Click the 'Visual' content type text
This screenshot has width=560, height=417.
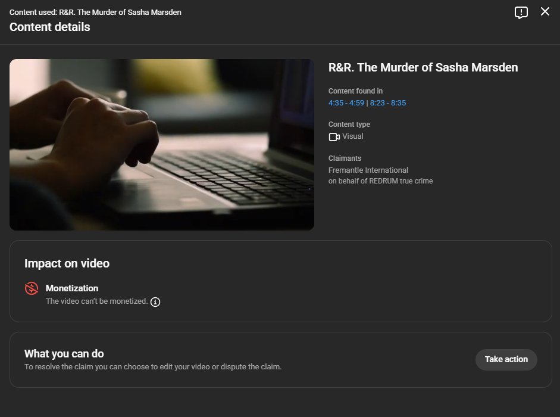352,136
